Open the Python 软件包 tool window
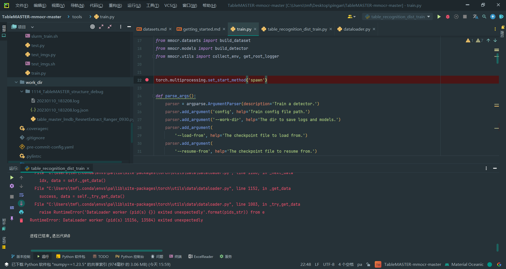The width and height of the screenshot is (506, 269). (71, 257)
